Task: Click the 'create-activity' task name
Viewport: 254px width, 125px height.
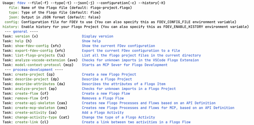Action: pos(31,113)
